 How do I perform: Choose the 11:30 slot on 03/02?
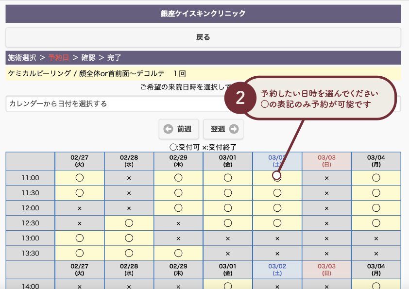277,193
